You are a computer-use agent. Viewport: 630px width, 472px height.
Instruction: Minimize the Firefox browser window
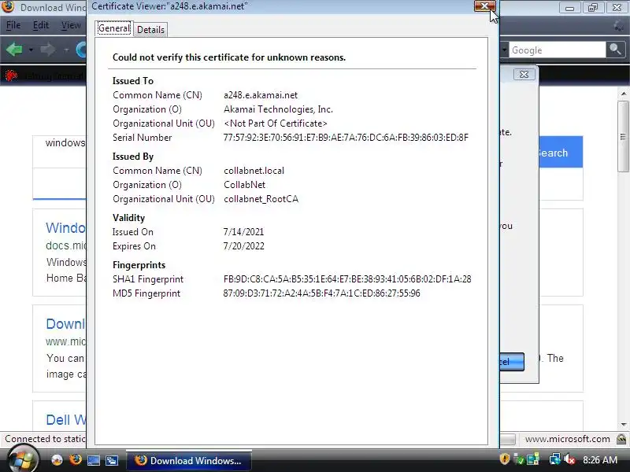(x=569, y=8)
